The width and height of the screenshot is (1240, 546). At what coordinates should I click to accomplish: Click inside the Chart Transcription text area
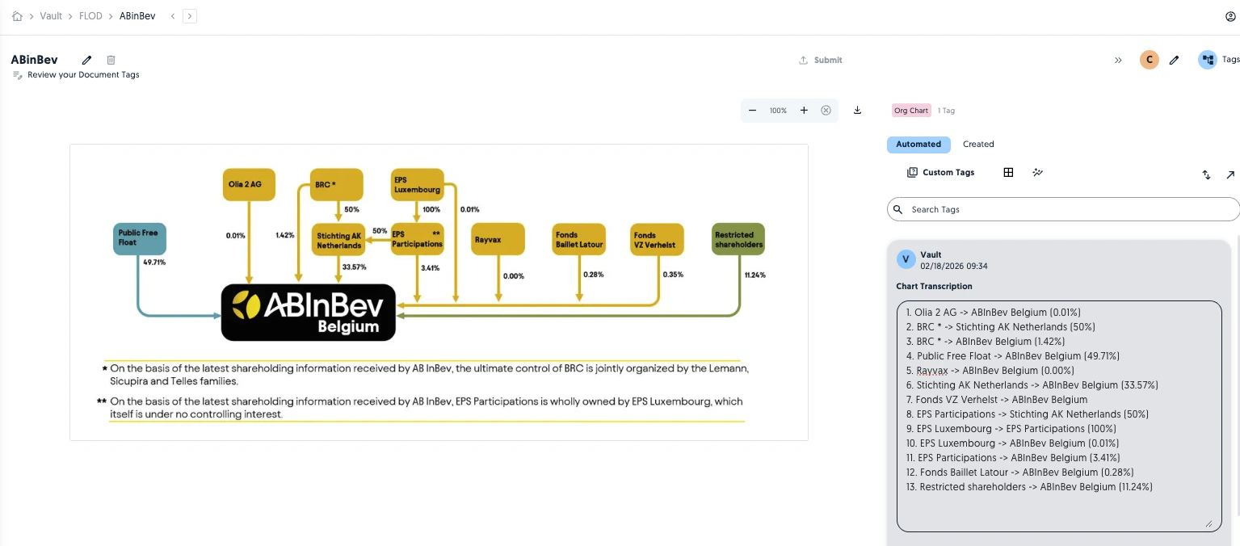(1059, 416)
